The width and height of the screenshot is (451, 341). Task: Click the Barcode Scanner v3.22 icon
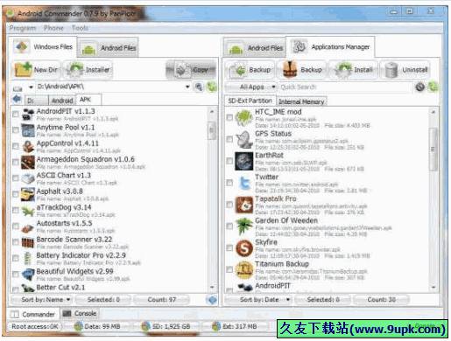coord(28,242)
